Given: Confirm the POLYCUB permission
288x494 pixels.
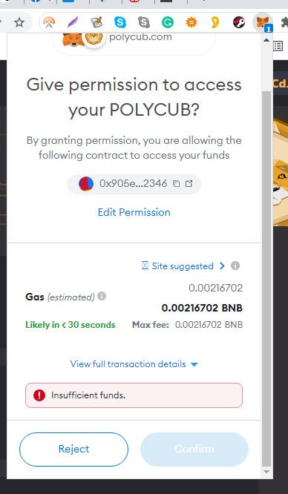Looking at the screenshot, I should pyautogui.click(x=194, y=449).
